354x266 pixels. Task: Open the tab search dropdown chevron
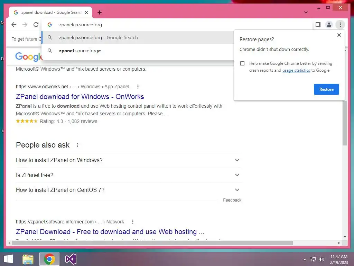[x=306, y=12]
